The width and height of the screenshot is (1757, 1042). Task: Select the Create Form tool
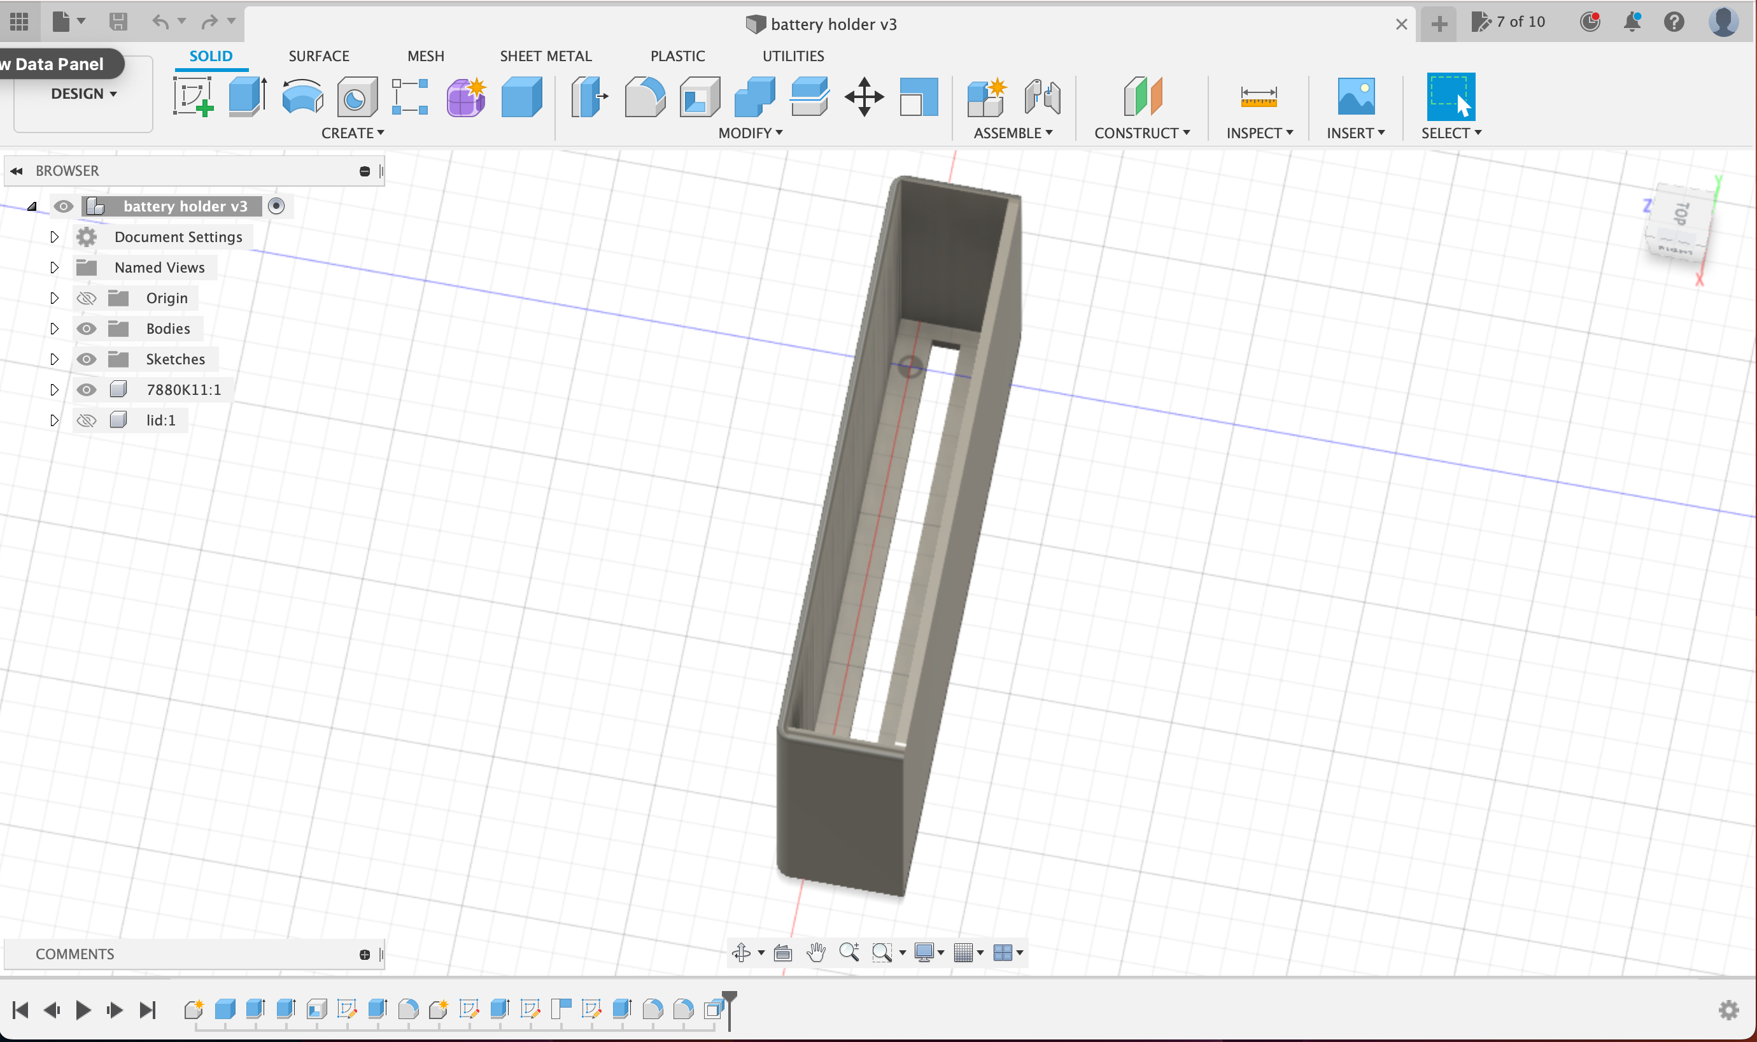point(466,97)
